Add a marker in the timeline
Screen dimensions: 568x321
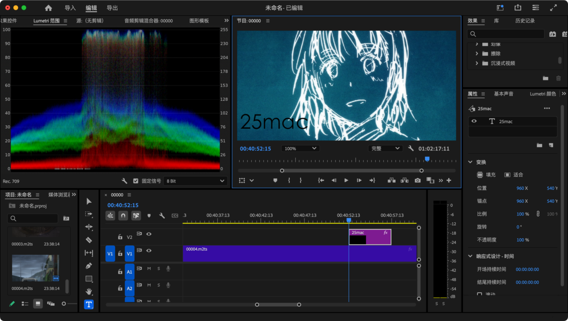(149, 216)
